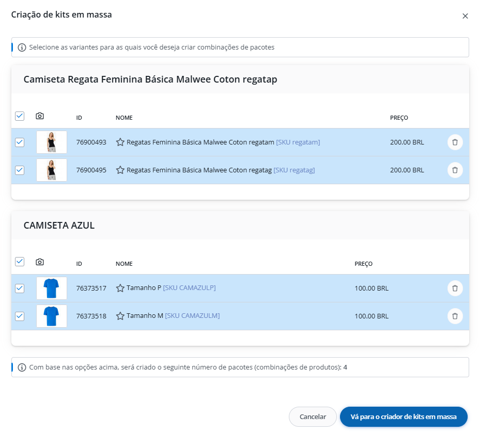479x433 pixels.
Task: Star the Tamanho P variant
Action: [x=120, y=288]
